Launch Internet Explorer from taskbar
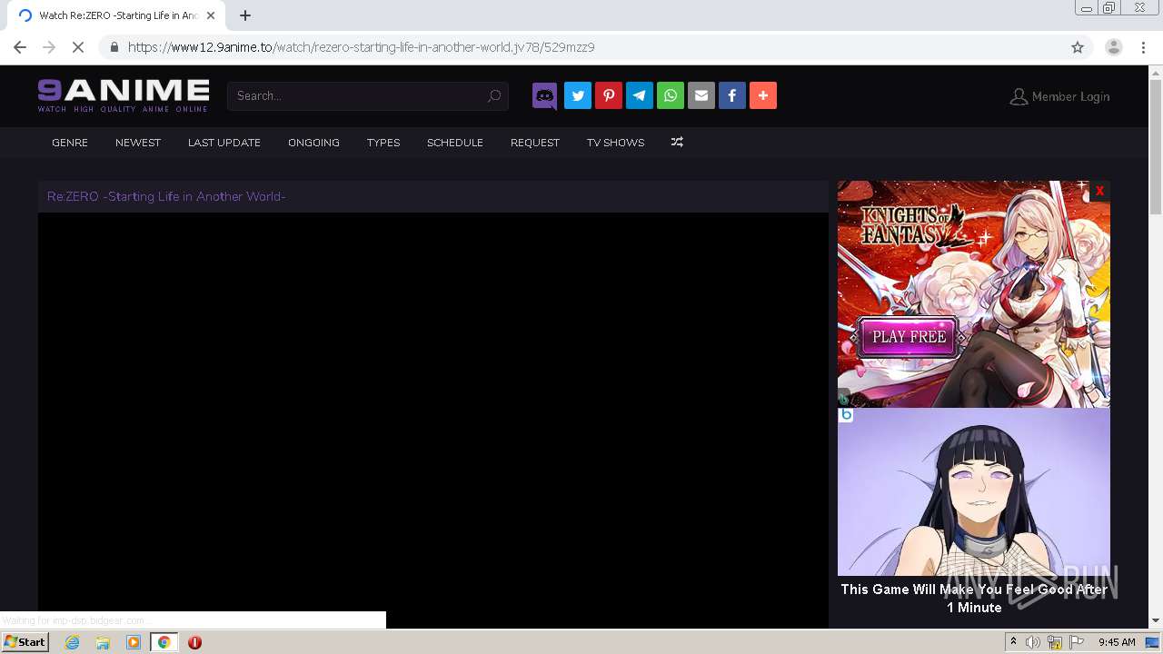 pyautogui.click(x=72, y=642)
